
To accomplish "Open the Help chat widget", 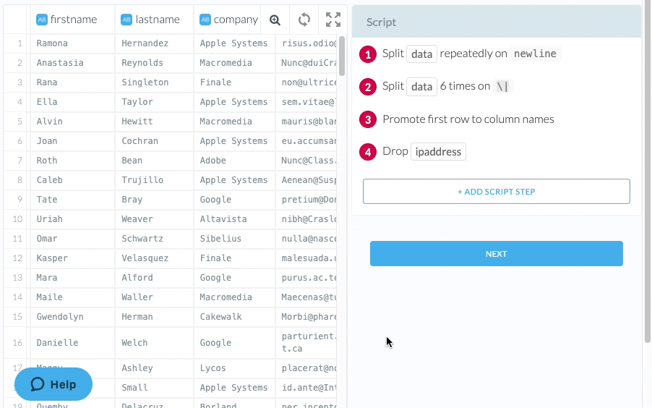I will (53, 384).
